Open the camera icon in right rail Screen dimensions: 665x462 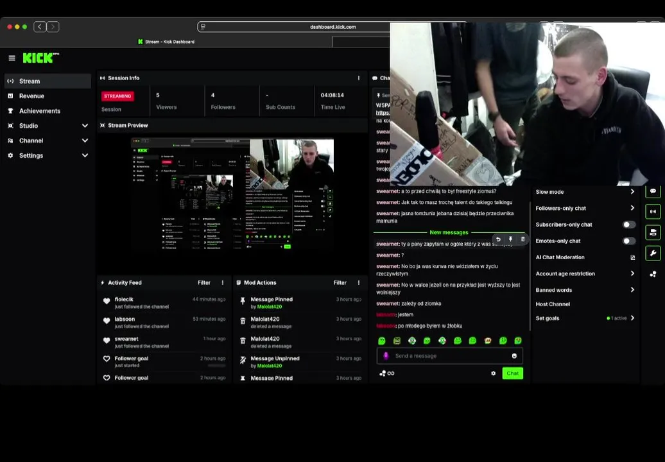(x=653, y=232)
